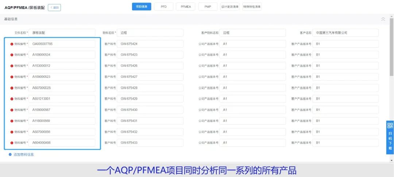Image resolution: width=394 pixels, height=177 pixels.
Task: Remove the A551213001 material entry
Action: tap(12, 99)
